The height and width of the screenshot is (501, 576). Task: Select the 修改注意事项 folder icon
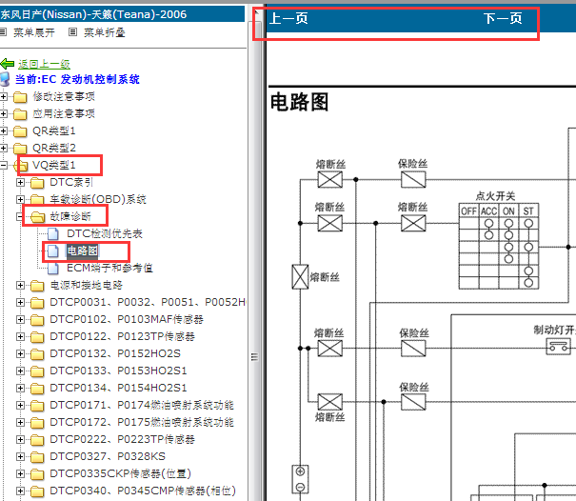tap(20, 97)
